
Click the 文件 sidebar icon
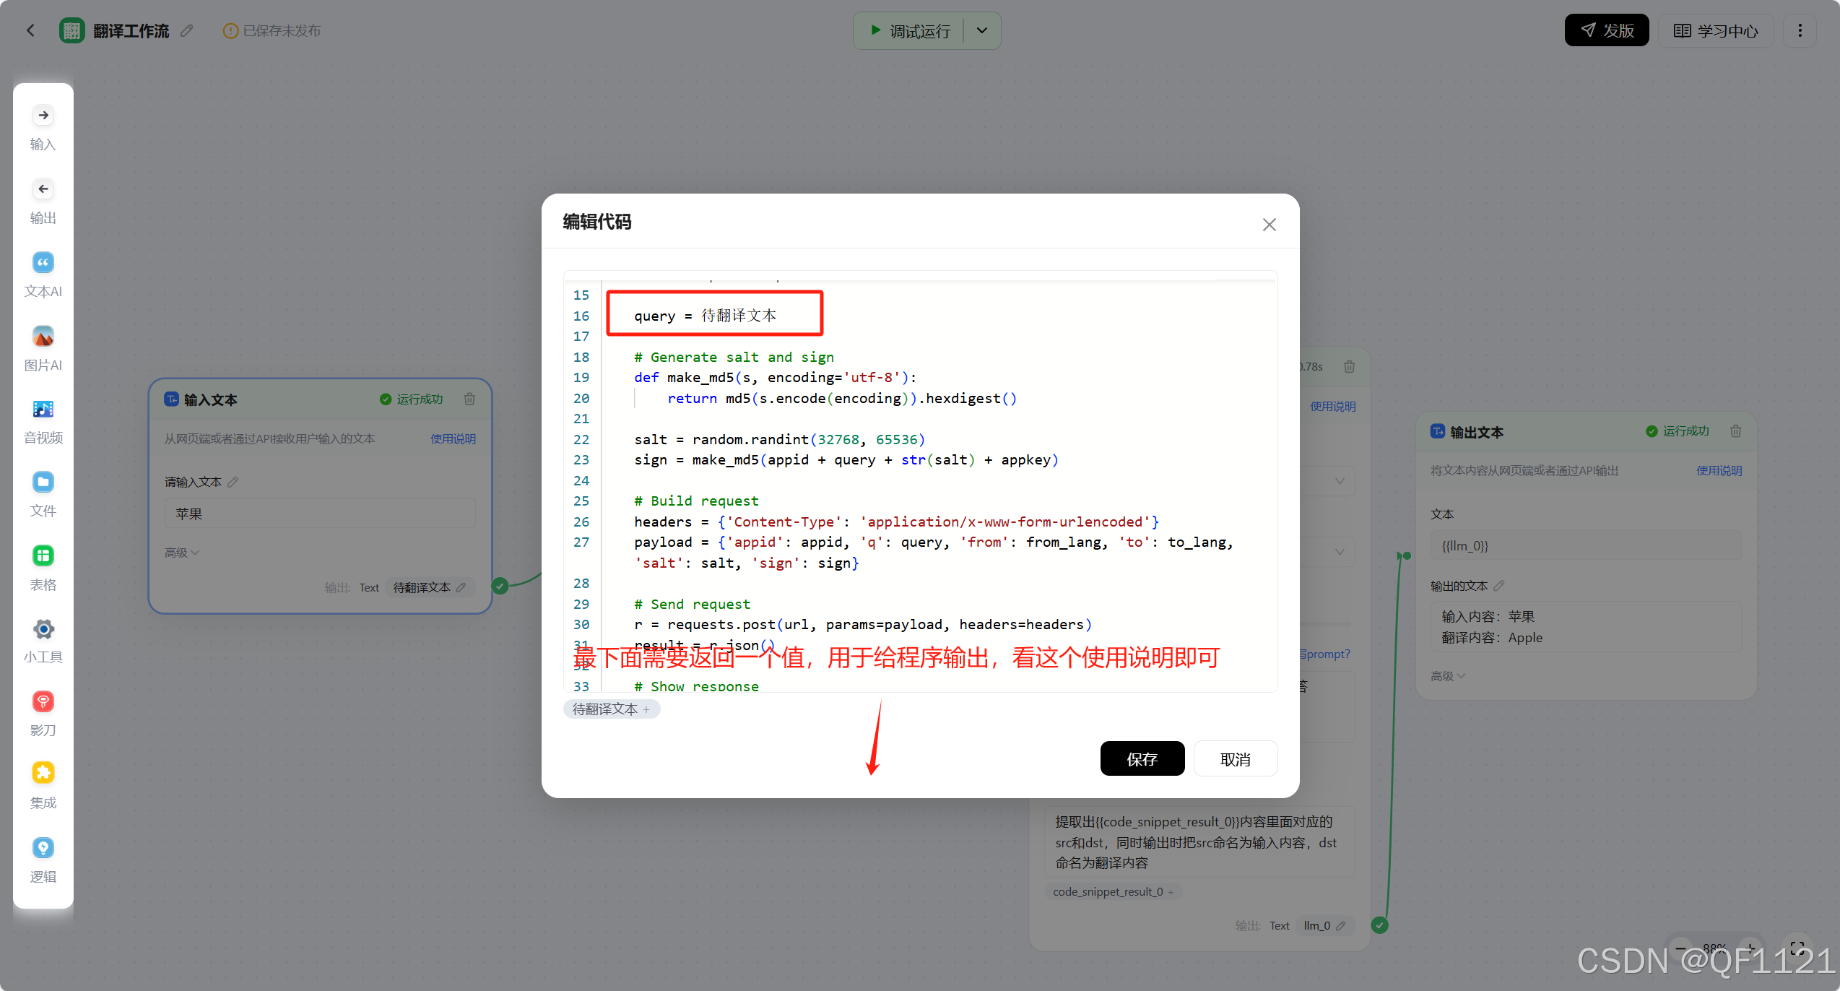click(43, 482)
